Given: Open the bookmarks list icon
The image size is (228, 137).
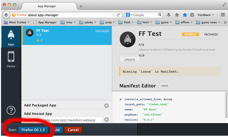Looking at the screenshot, I should tap(192, 15).
